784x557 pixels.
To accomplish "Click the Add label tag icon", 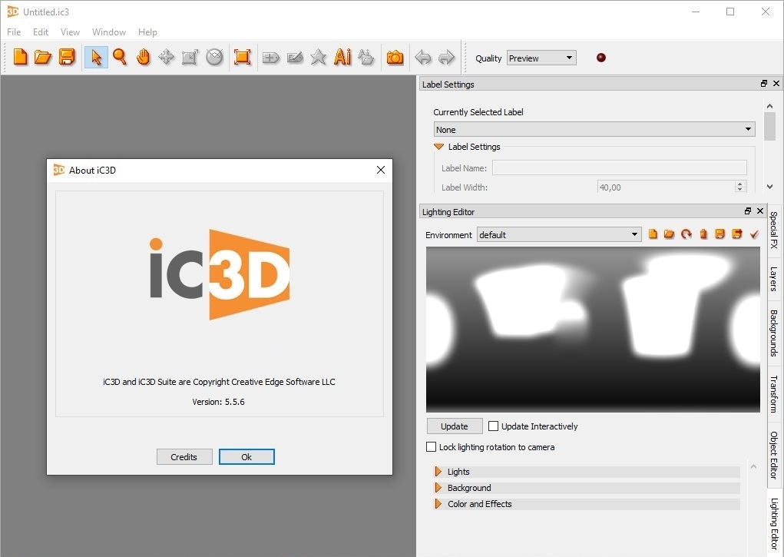I will tap(270, 58).
